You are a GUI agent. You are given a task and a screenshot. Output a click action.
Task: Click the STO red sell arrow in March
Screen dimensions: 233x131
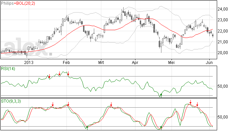point(111,104)
